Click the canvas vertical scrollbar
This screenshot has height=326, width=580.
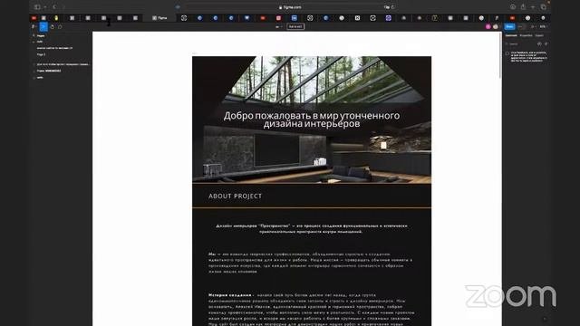pos(500,55)
